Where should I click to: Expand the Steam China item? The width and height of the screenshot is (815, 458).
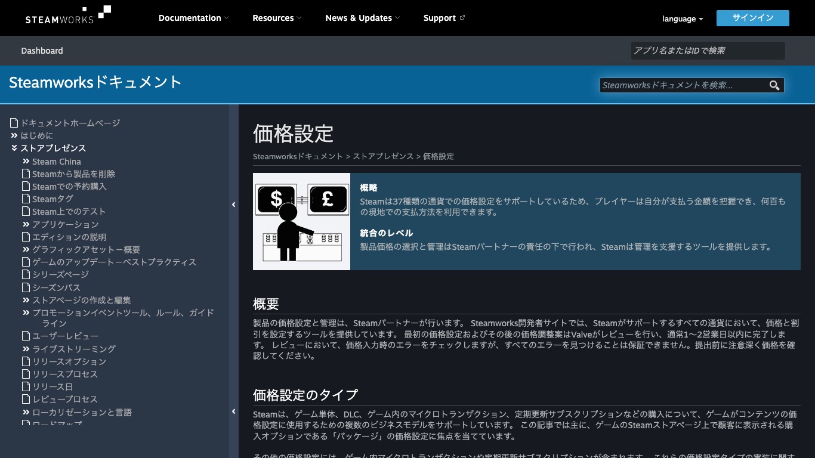(x=26, y=162)
